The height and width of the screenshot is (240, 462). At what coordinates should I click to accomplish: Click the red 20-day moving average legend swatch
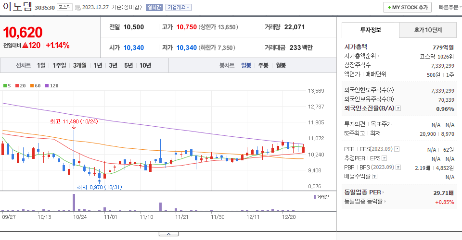[x=17, y=86]
